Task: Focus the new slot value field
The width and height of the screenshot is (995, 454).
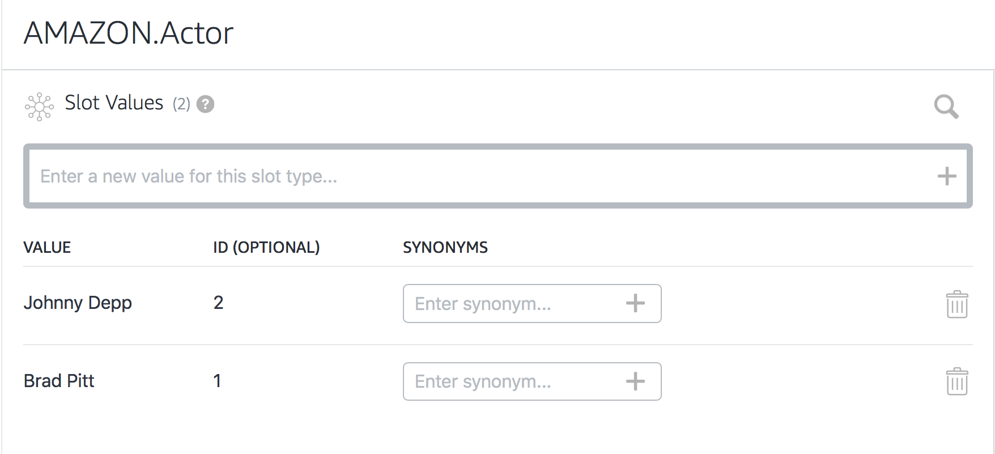Action: click(482, 176)
